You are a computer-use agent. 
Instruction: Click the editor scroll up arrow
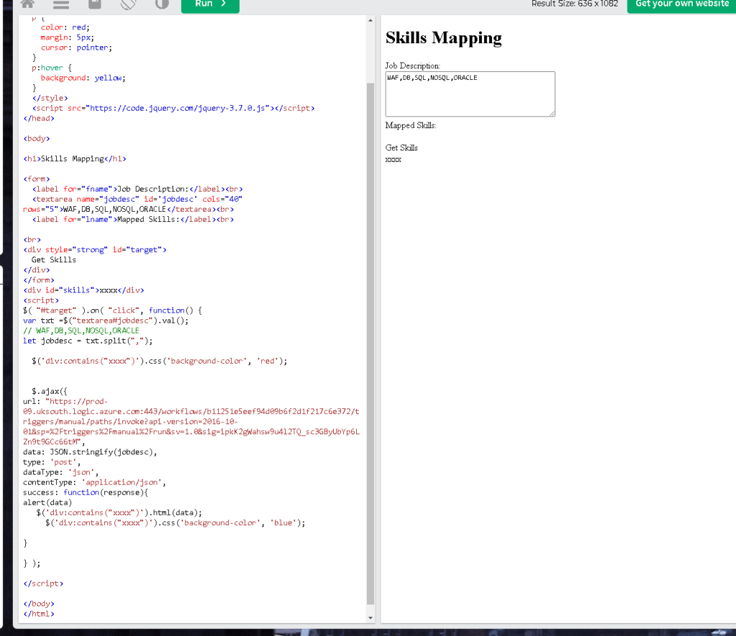371,21
